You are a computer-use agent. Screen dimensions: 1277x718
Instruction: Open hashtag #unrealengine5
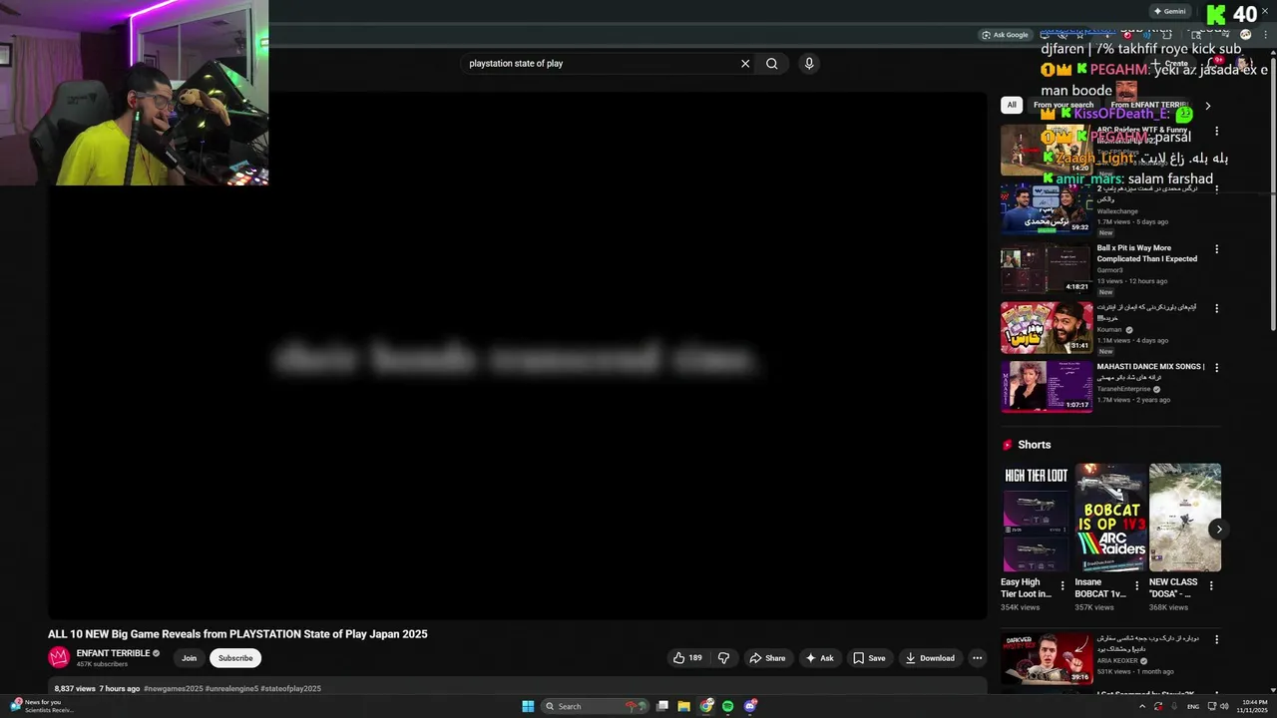pos(231,689)
